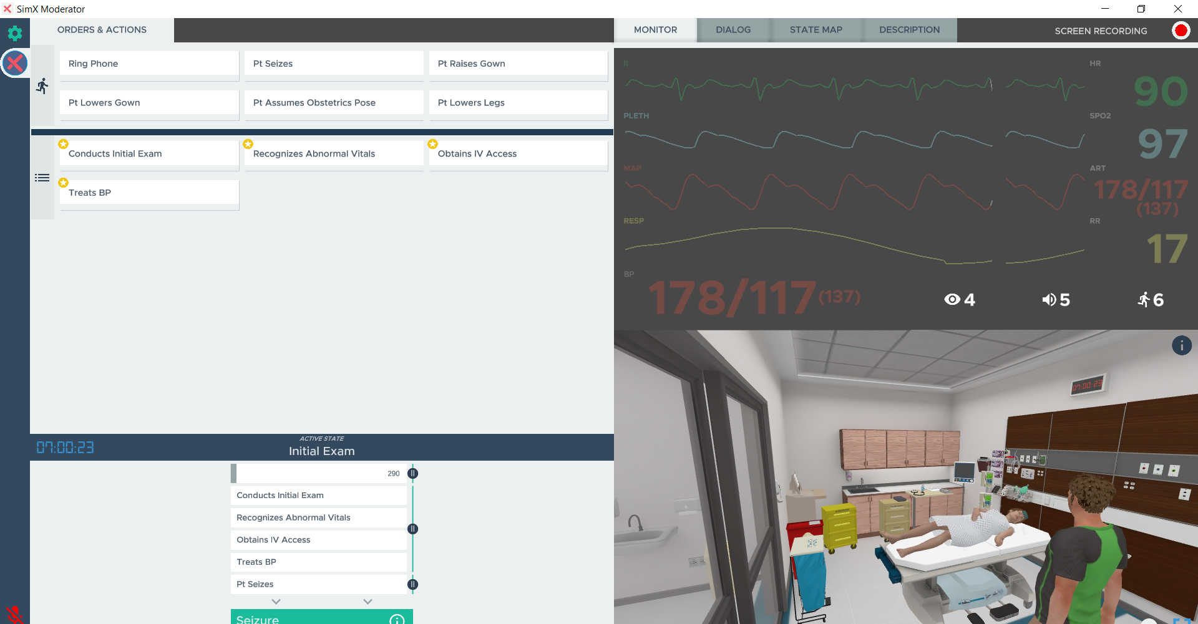
Task: Expand right chevron above Seizure state
Action: [368, 602]
